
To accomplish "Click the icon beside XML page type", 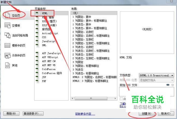I will (x=37, y=45).
